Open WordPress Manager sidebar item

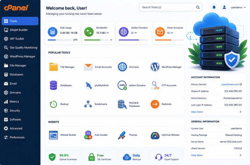point(20,57)
